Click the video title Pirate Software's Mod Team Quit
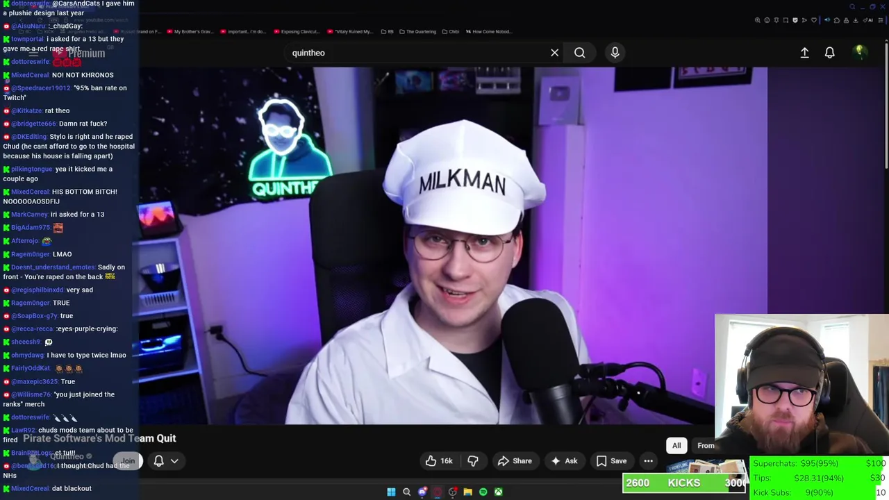Image resolution: width=889 pixels, height=500 pixels. pyautogui.click(x=99, y=438)
